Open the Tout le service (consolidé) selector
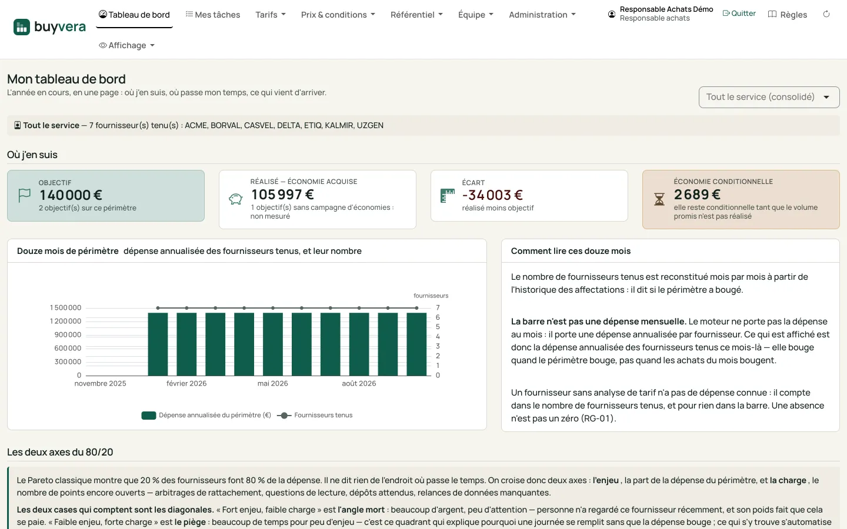Viewport: 847px width, 529px height. (x=769, y=97)
